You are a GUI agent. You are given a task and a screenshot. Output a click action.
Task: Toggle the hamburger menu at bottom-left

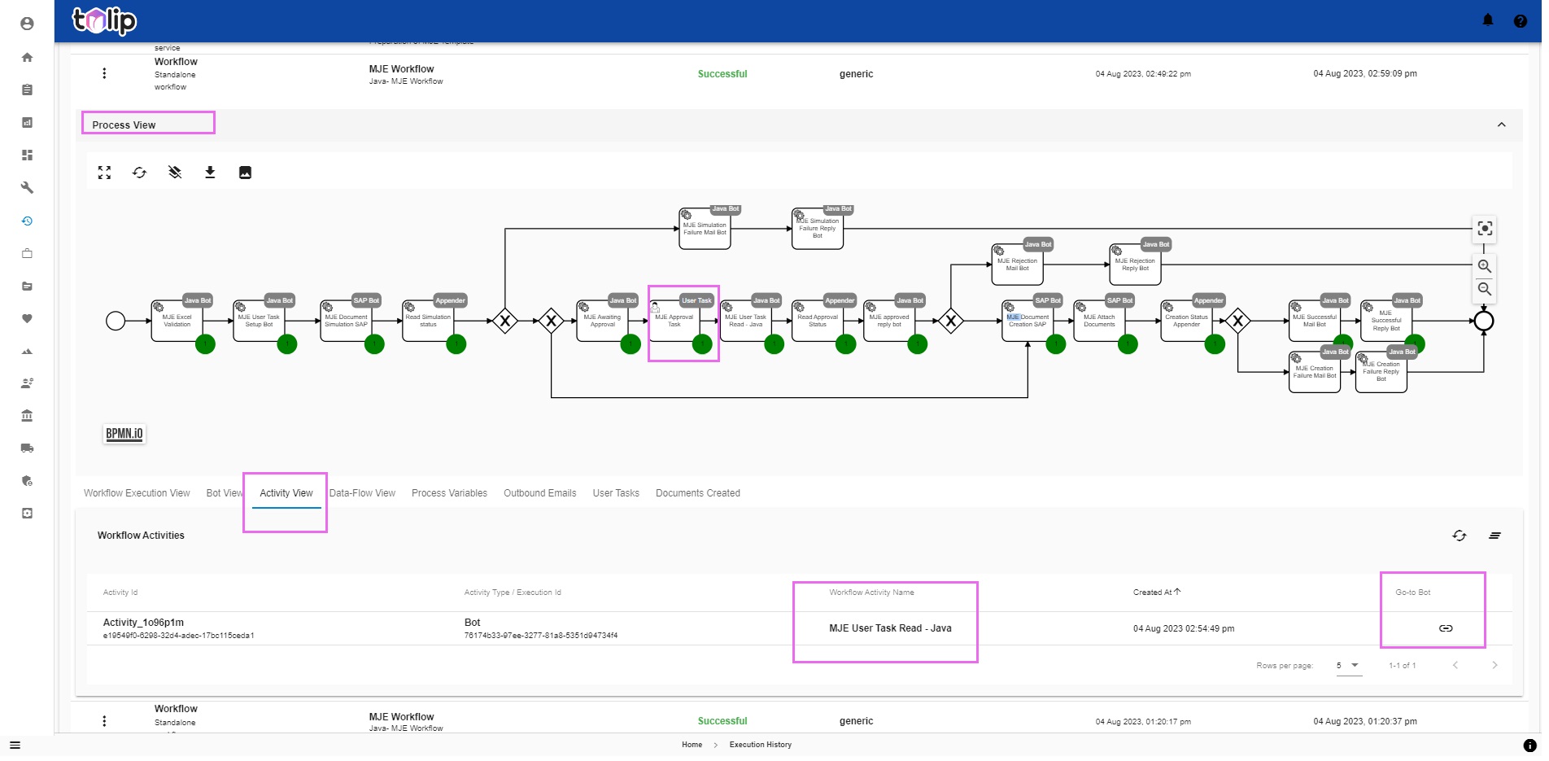tap(15, 745)
